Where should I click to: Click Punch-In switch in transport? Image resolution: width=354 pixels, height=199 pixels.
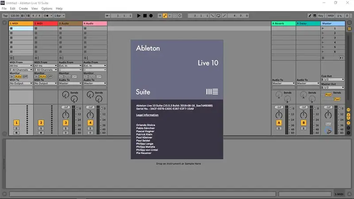coord(212,15)
